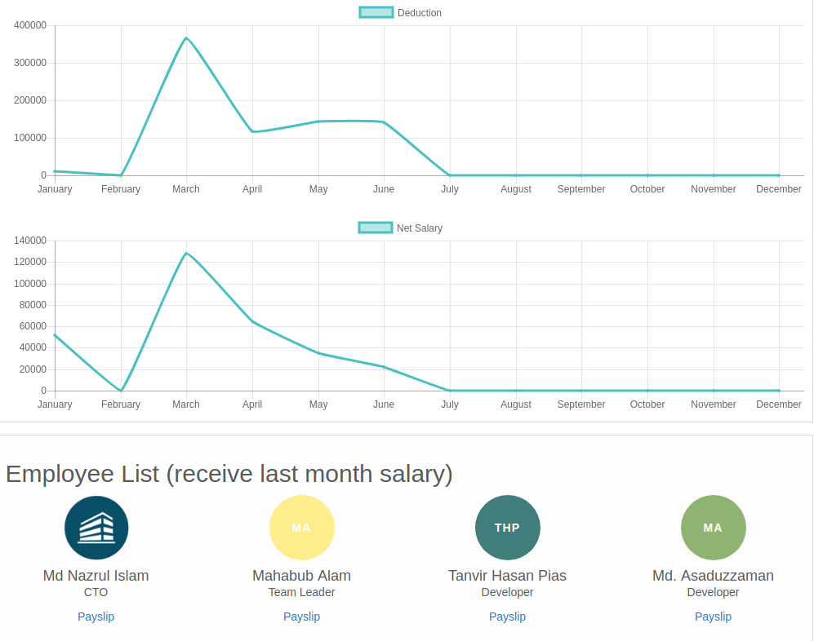The height and width of the screenshot is (641, 814).
Task: Click Mahabub Alam's yellow MA avatar
Action: [x=302, y=528]
